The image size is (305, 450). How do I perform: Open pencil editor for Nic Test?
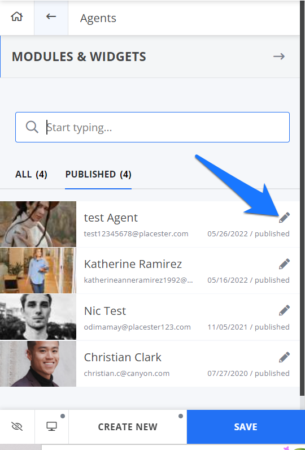click(284, 310)
